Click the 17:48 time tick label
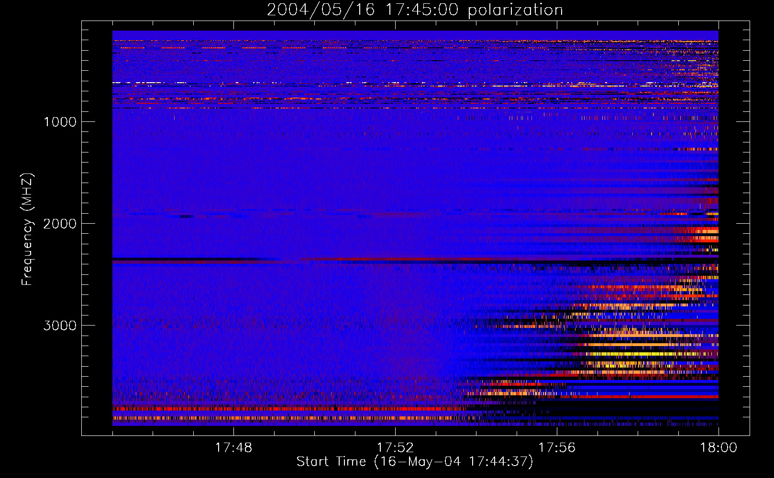This screenshot has height=478, width=774. (233, 448)
